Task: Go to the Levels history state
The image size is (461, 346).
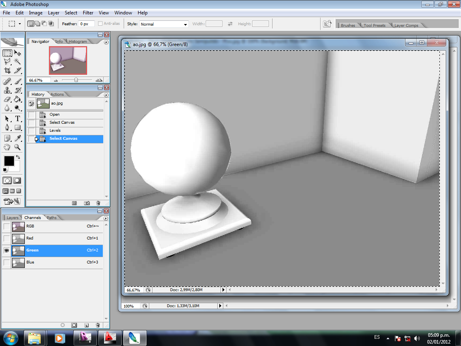Action: coord(55,131)
